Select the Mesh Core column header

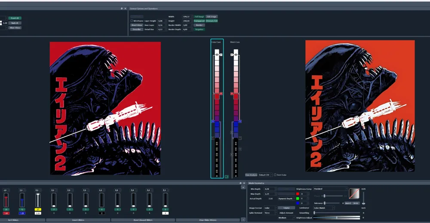click(235, 42)
